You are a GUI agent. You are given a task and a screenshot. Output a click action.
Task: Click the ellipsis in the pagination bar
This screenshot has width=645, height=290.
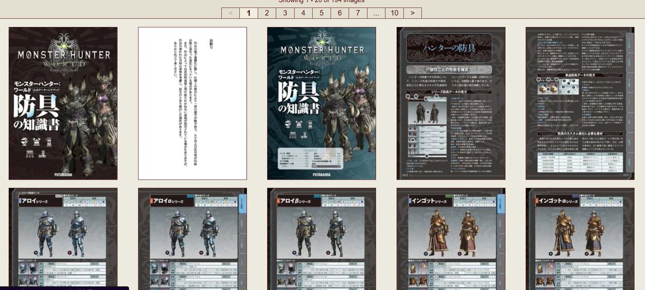coord(376,13)
